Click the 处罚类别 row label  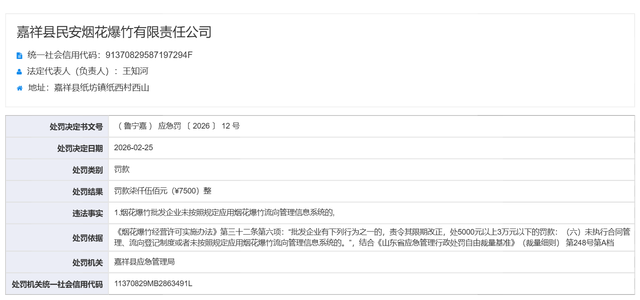(87, 170)
